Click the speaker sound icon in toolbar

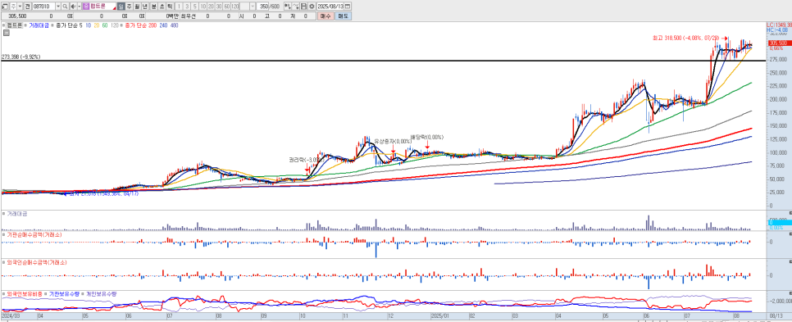(x=73, y=6)
